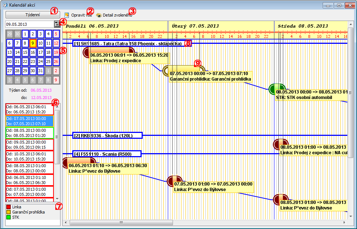Viewport: 357px width, 229px height.
Task: Select the Škoda 120L vehicle row label
Action: tap(107, 135)
